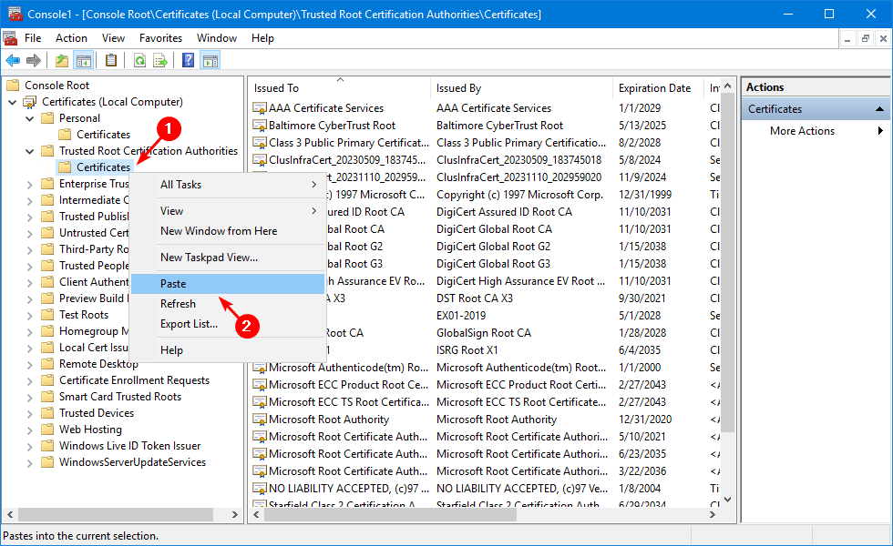Screen dimensions: 893x546
Task: Click the Back arrow toolbar icon
Action: pos(13,61)
